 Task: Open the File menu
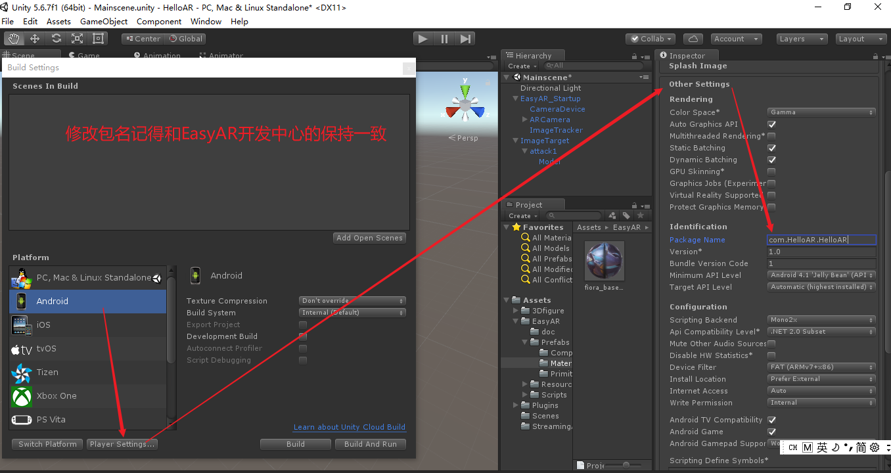pos(8,21)
